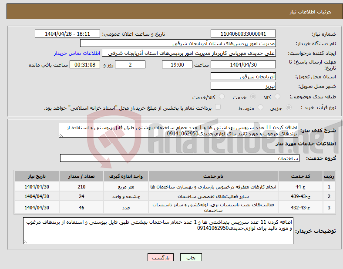
Task: Click the کد خدمت column header
Action: (x=301, y=176)
